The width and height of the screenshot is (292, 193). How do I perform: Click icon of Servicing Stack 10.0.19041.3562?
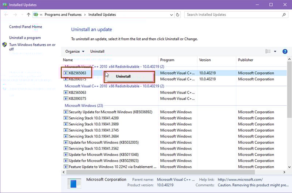(66, 148)
